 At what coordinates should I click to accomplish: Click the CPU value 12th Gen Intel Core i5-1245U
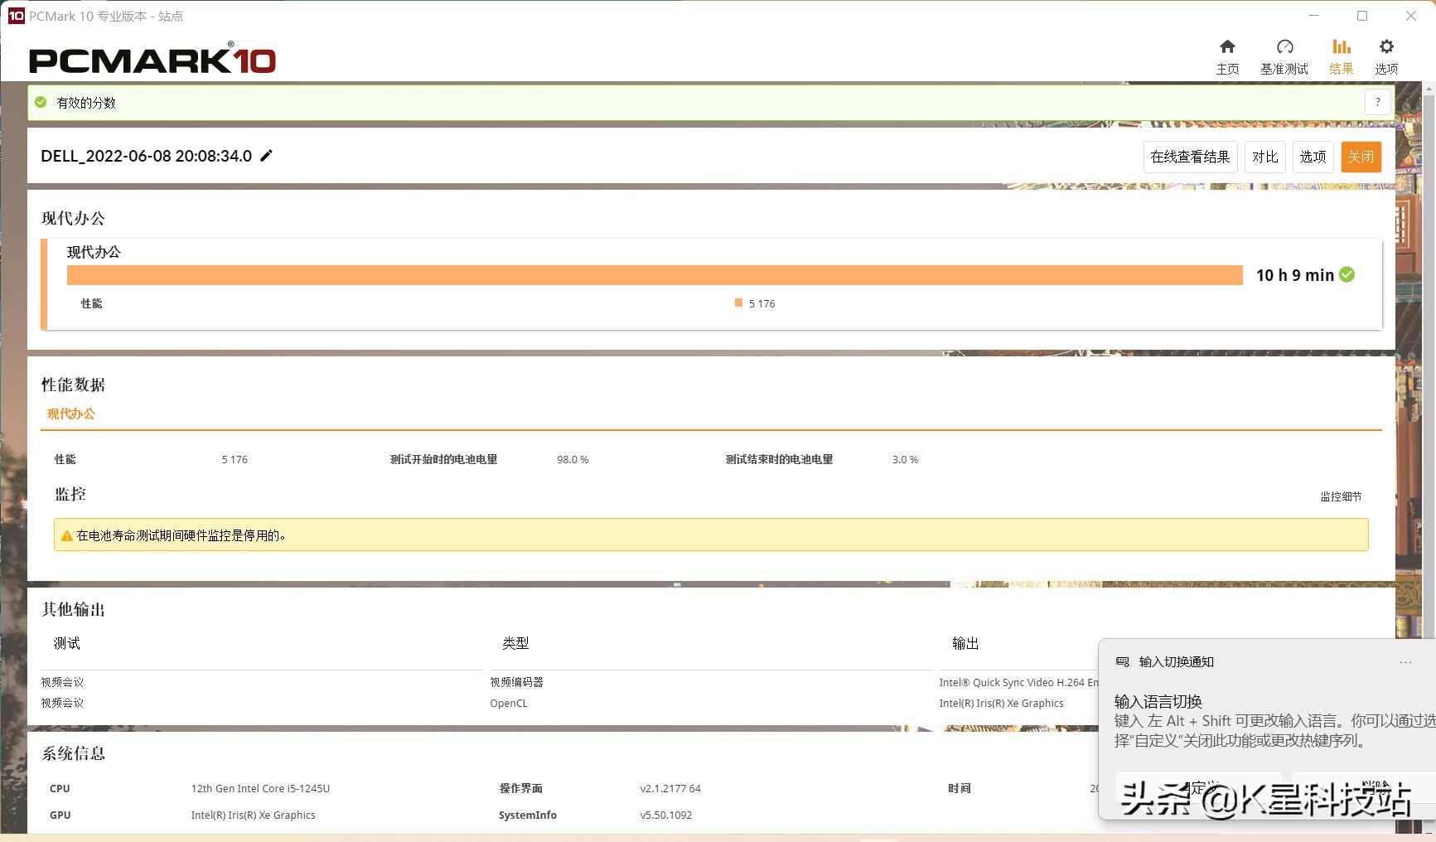(x=260, y=788)
